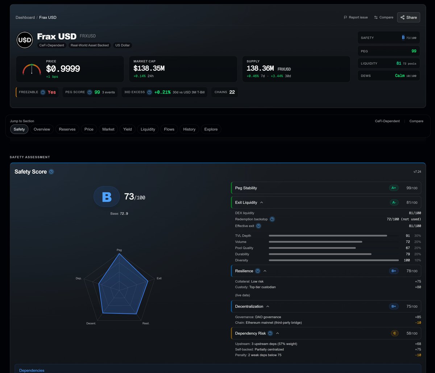This screenshot has width=435, height=373.
Task: Click the v7.24 version label
Action: click(x=417, y=172)
